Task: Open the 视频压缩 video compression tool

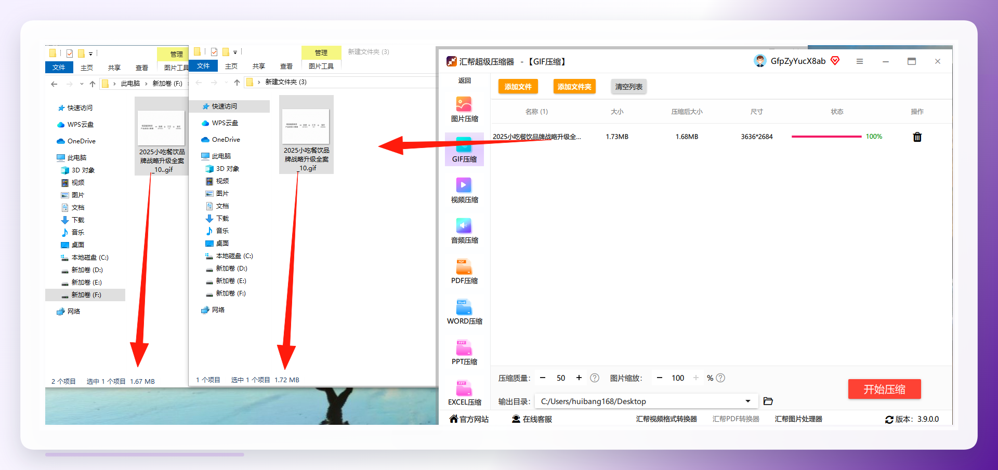Action: pos(464,191)
